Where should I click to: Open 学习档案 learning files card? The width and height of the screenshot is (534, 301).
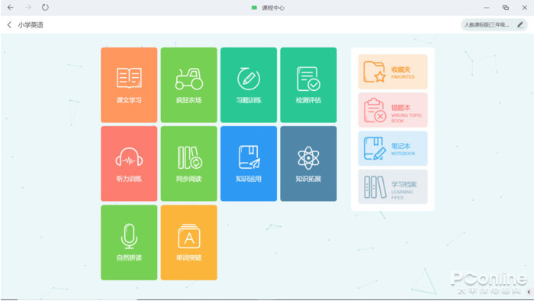[x=393, y=187]
